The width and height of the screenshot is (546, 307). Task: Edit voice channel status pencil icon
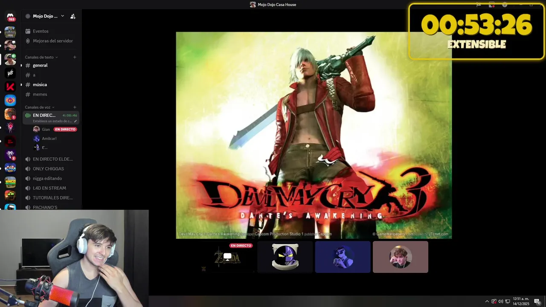[x=76, y=121]
